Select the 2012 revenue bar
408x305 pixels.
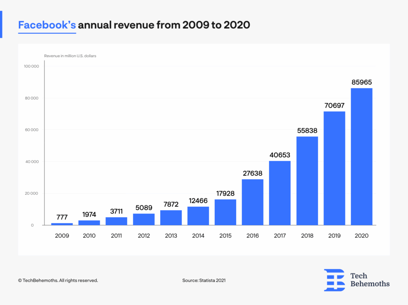pos(143,219)
